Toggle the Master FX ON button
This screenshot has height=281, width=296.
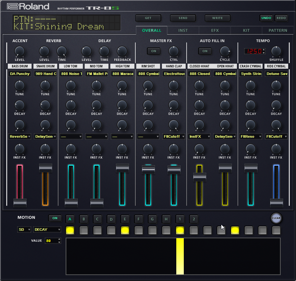tap(154, 51)
